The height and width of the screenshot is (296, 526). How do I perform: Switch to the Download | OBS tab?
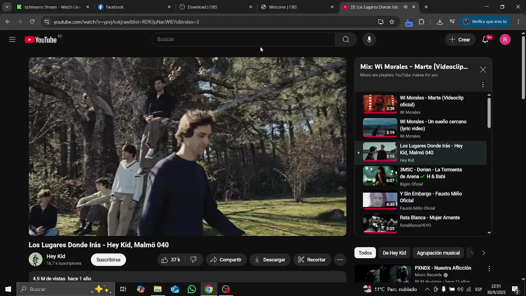(x=216, y=7)
